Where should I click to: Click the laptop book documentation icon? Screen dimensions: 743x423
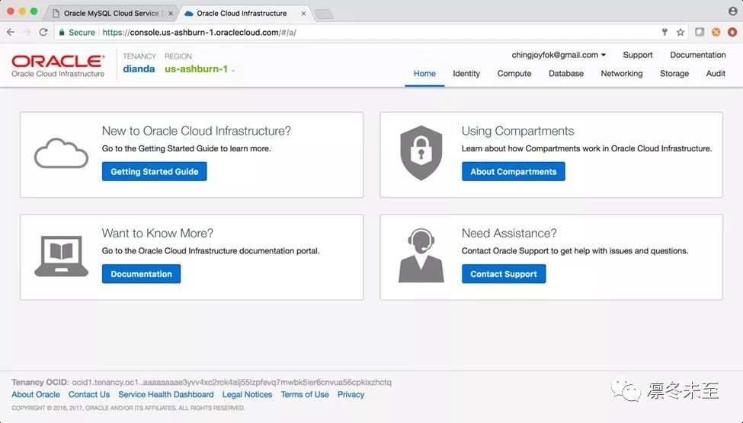click(61, 256)
